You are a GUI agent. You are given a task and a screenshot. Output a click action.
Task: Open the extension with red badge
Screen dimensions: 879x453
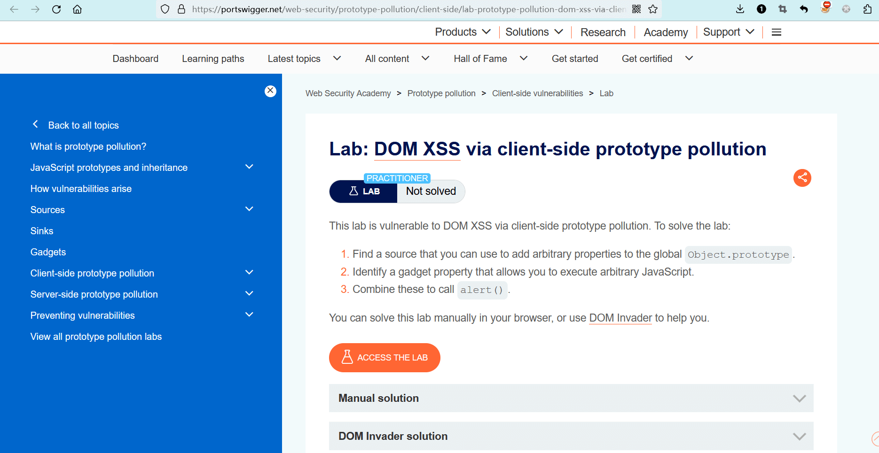coord(825,8)
